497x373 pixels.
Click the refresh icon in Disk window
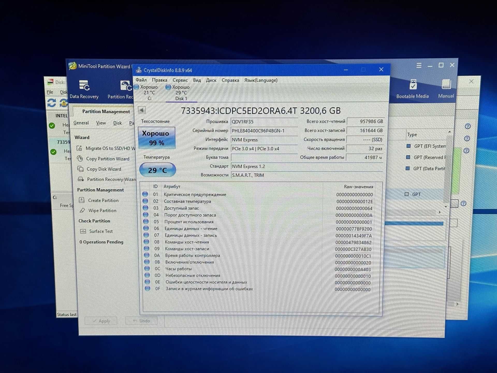pyautogui.click(x=52, y=103)
